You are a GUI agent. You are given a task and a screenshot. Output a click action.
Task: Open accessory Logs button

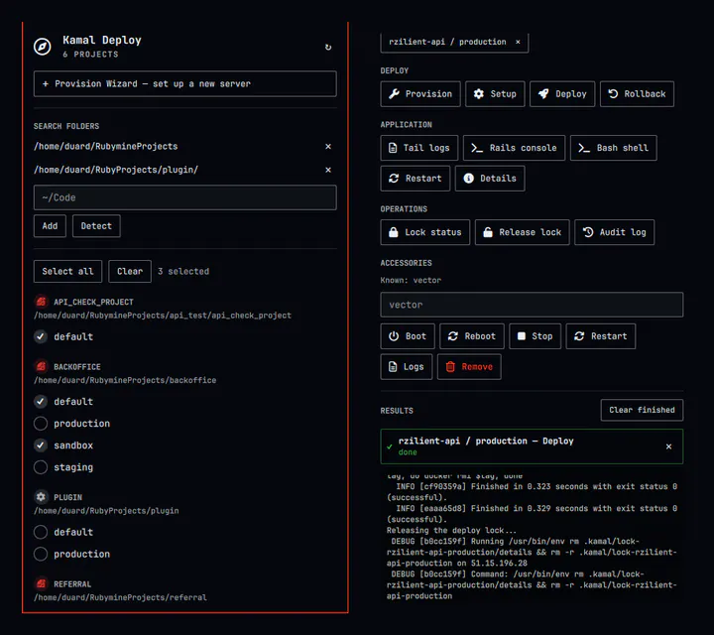click(x=407, y=367)
